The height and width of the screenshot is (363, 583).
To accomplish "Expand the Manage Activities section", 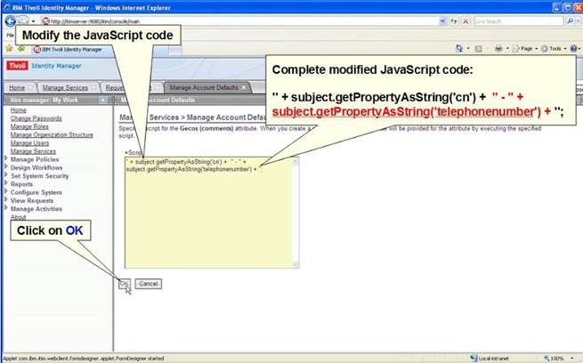I will point(6,207).
